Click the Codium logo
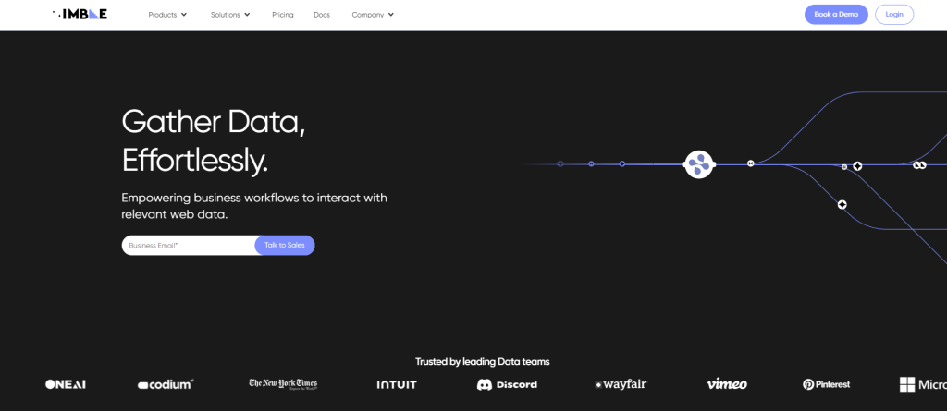947x411 pixels. pos(166,384)
